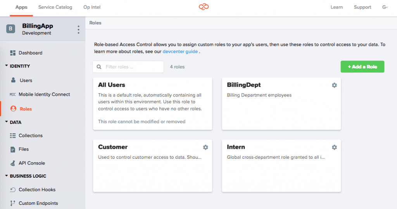
Task: Switch to the Service Catalog tab
Action: coord(55,7)
